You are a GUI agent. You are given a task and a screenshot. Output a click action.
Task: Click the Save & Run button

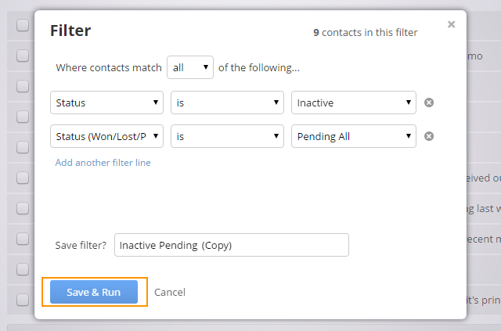click(94, 292)
